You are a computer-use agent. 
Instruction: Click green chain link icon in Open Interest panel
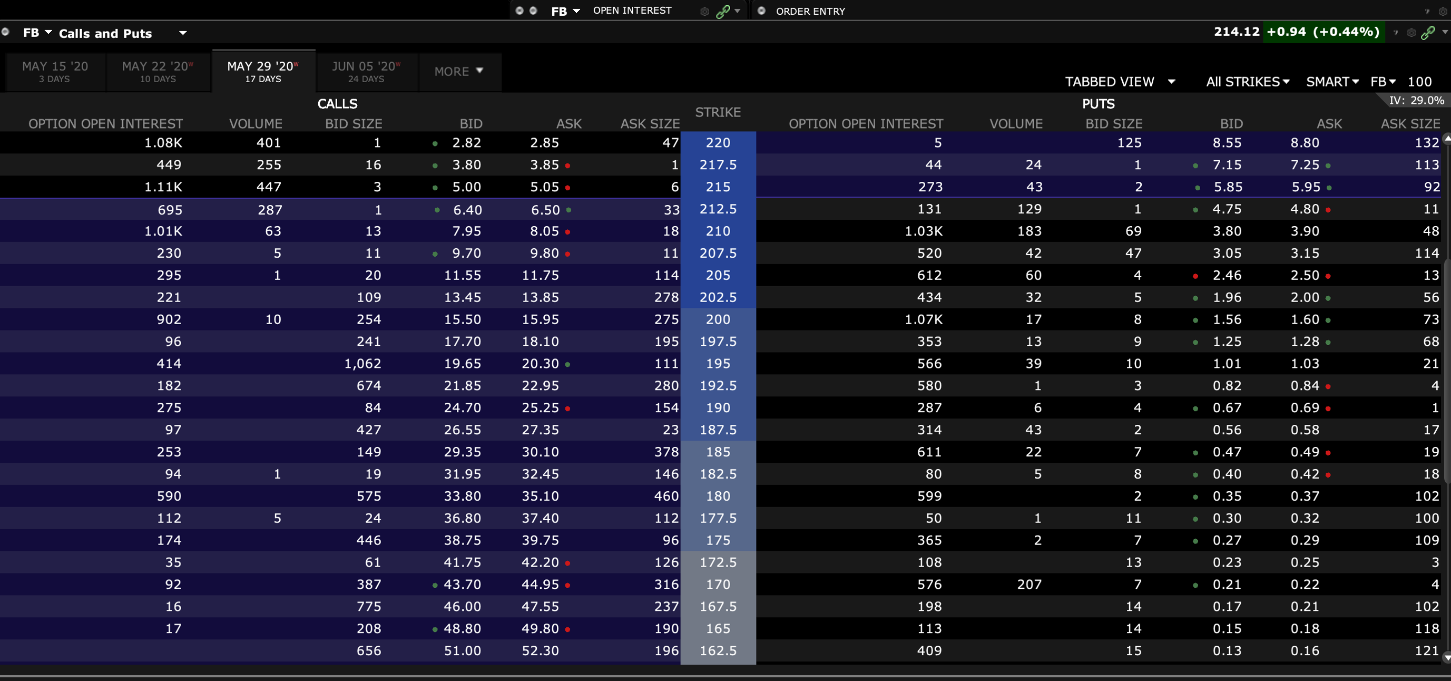click(x=723, y=11)
